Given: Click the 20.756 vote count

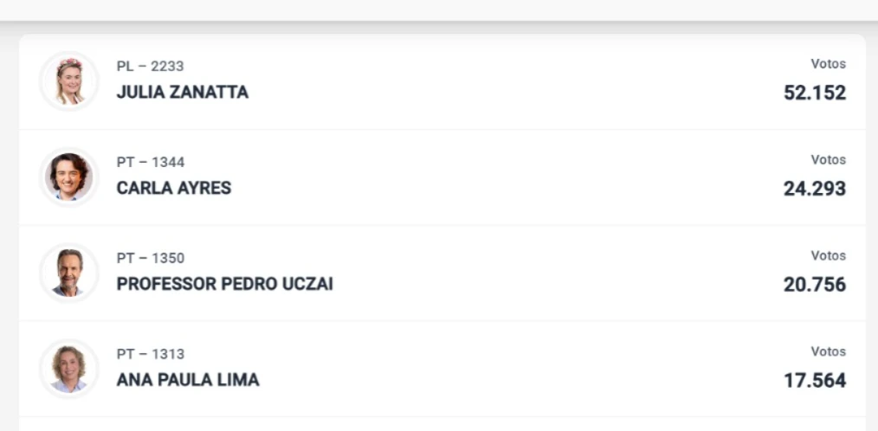Looking at the screenshot, I should [x=815, y=285].
